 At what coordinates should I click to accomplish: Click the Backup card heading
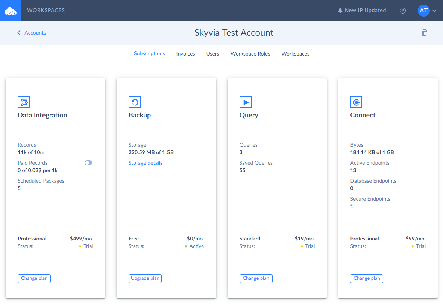point(140,115)
